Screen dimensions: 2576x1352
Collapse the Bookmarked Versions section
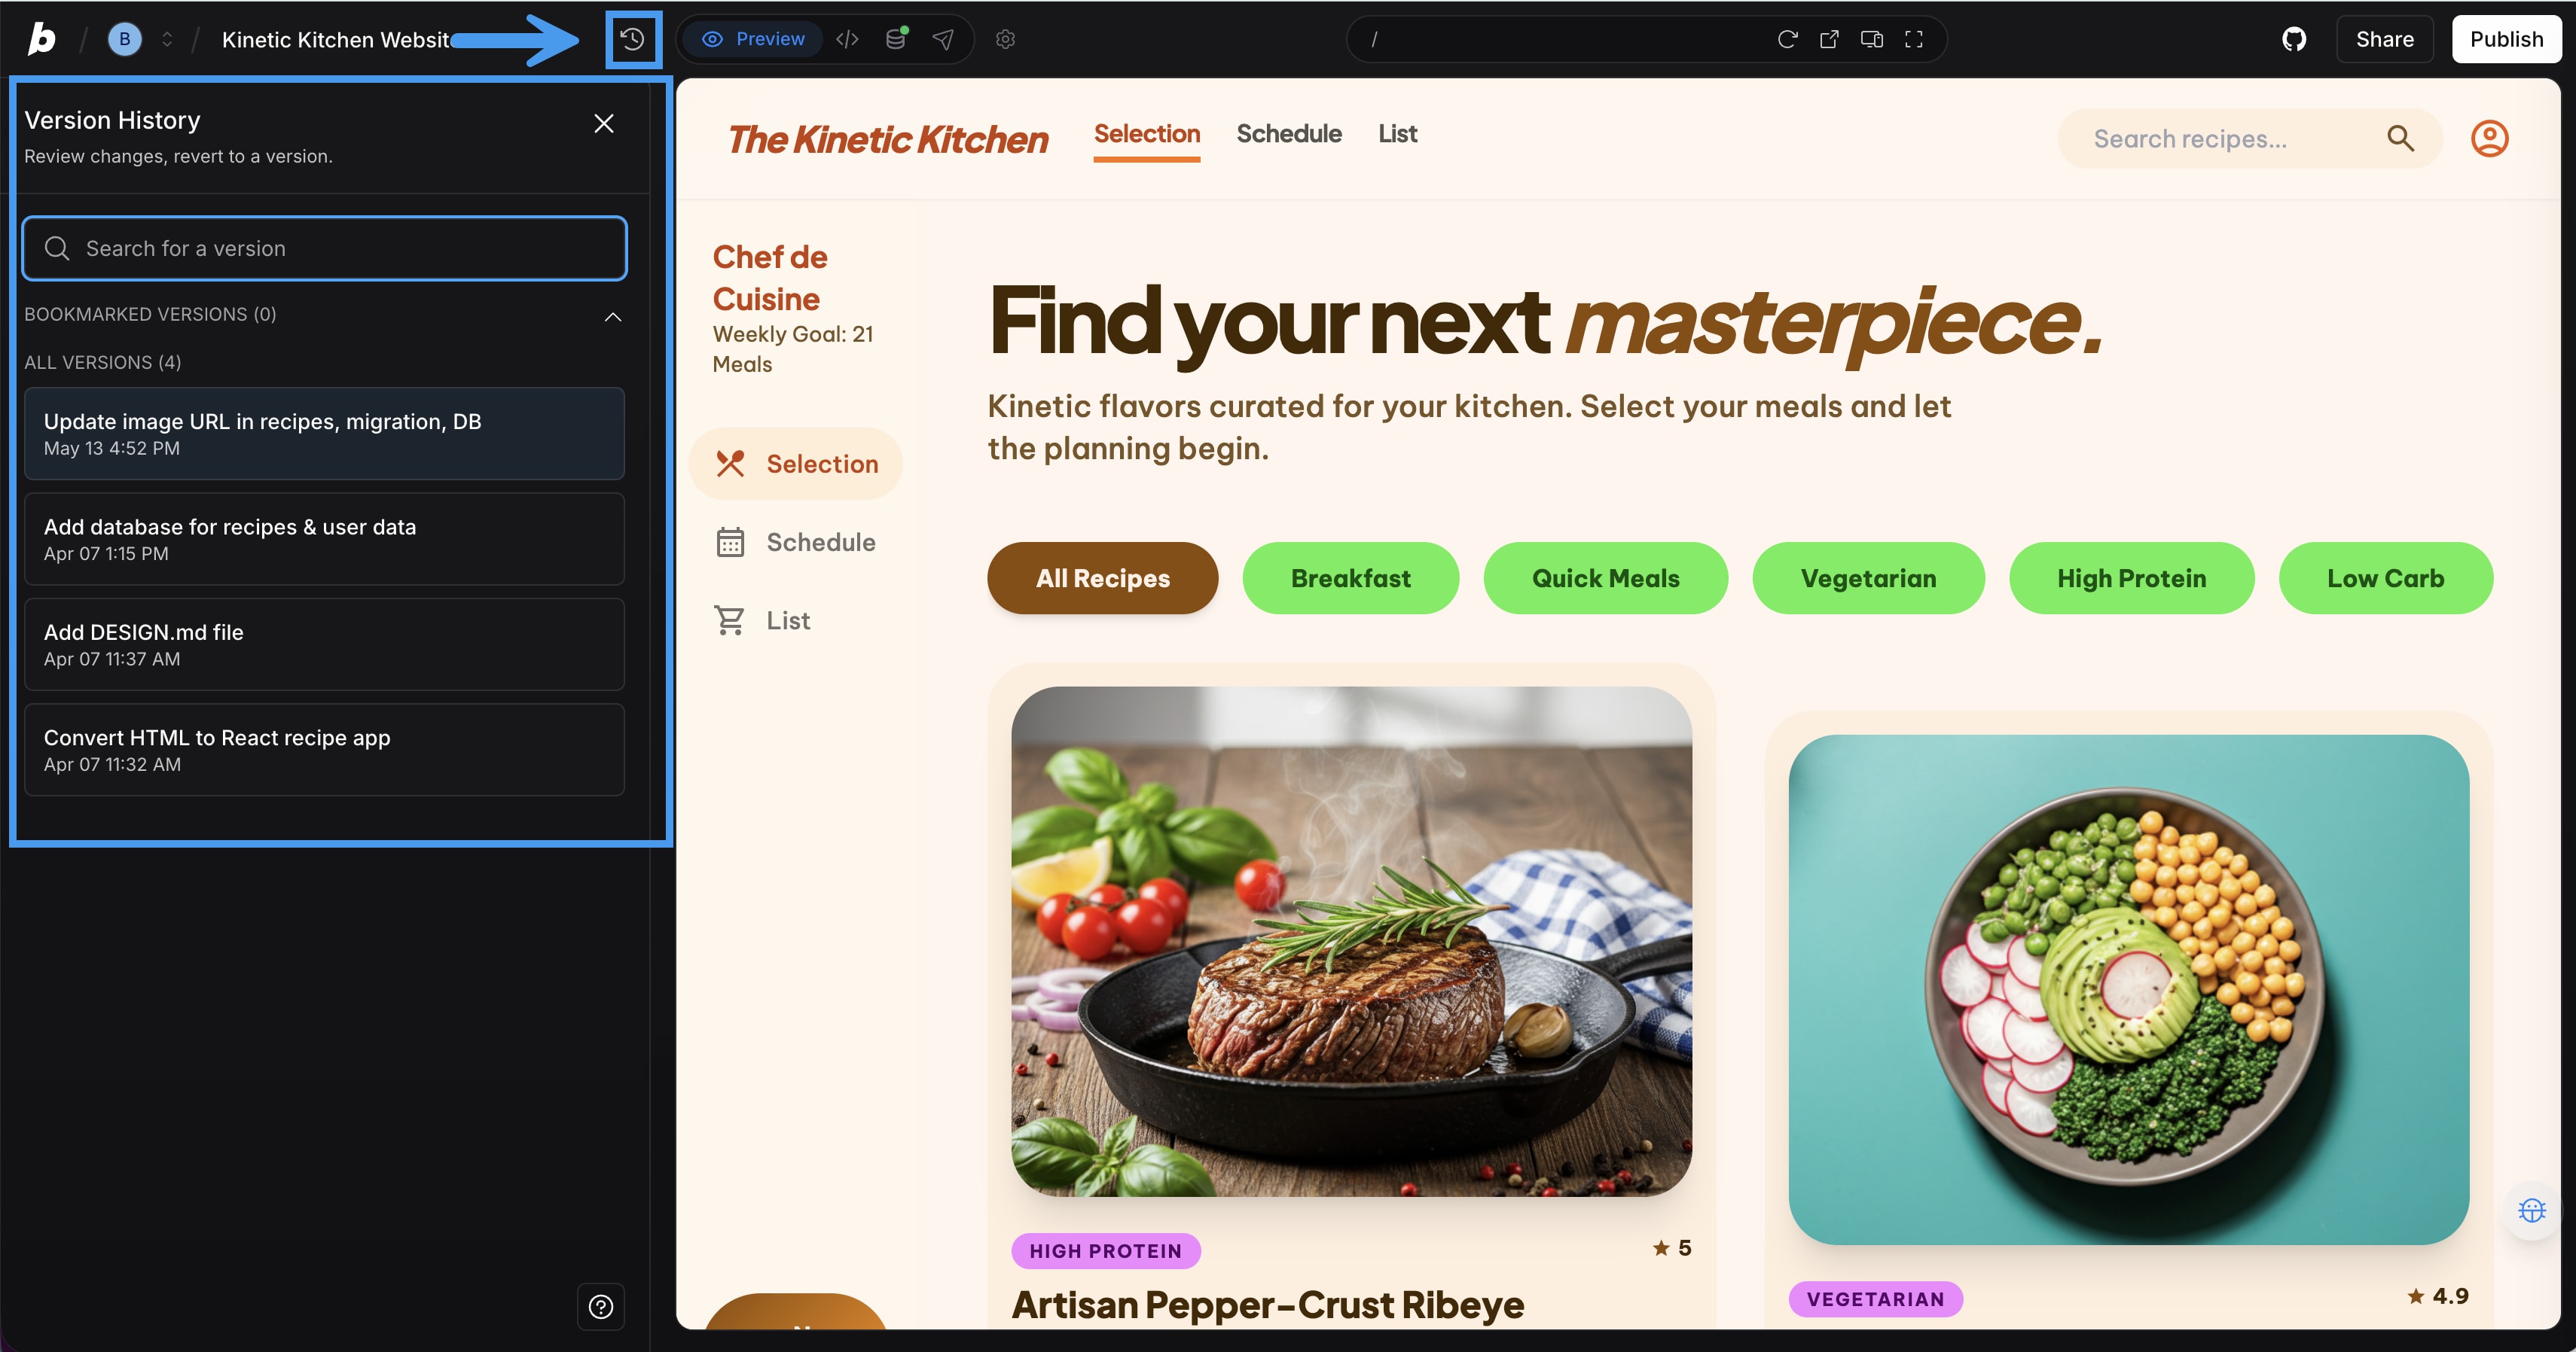pos(613,317)
